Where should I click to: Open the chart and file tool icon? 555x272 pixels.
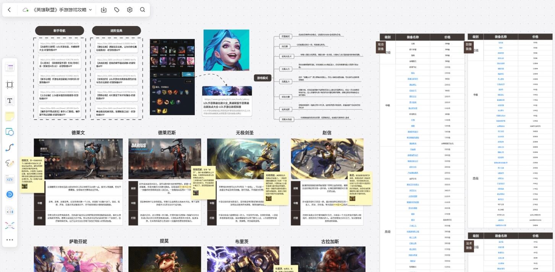coord(10,210)
